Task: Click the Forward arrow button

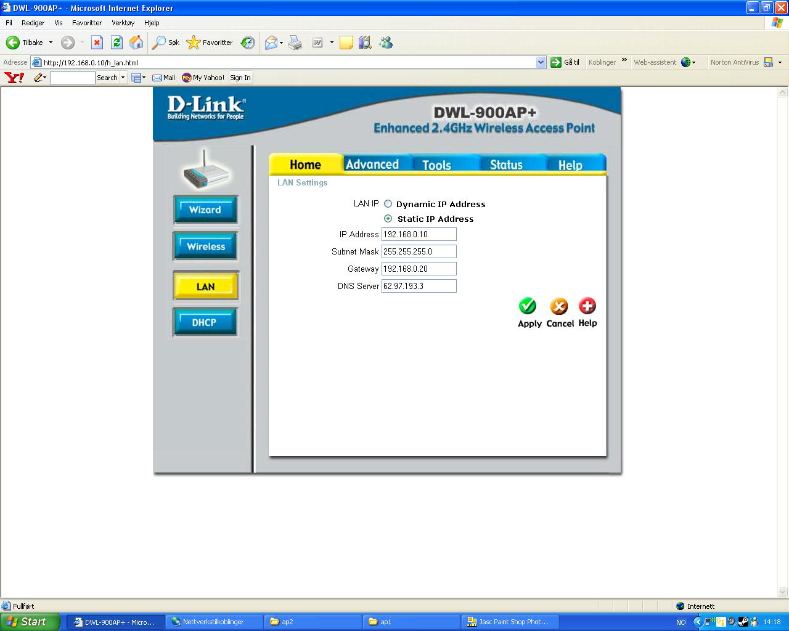Action: click(x=68, y=43)
